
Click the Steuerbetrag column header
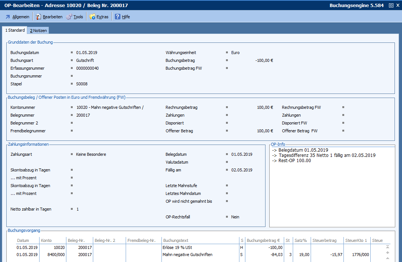click(x=324, y=240)
